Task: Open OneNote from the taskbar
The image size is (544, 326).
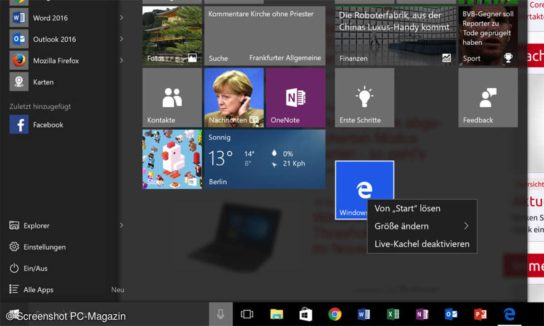Action: point(422,314)
